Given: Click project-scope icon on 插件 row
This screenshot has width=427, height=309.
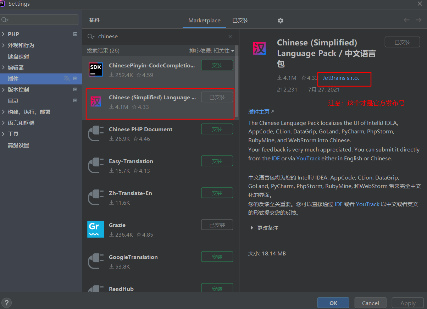Looking at the screenshot, I should point(75,78).
